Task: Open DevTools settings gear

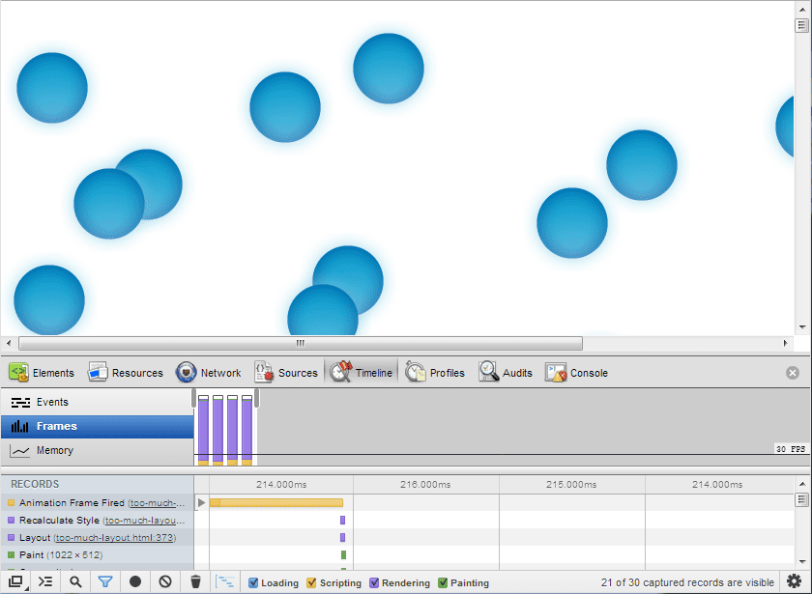Action: 795,581
